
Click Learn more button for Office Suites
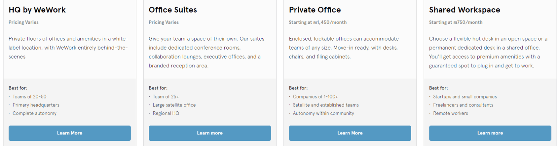point(210,133)
